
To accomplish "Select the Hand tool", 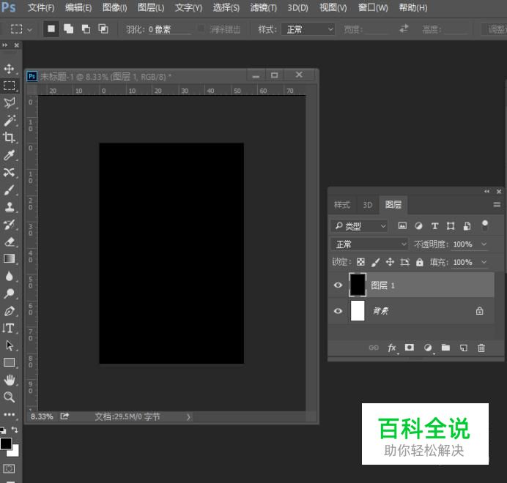I will point(10,379).
